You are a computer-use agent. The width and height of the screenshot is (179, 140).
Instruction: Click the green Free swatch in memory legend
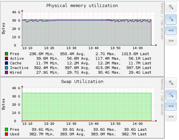(7, 54)
